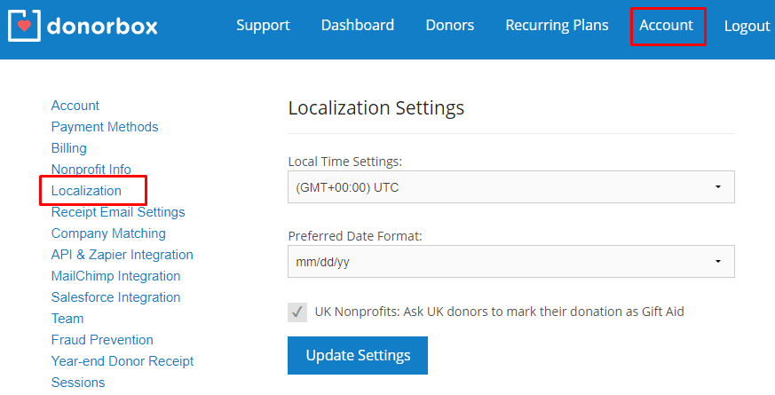Viewport: 775px width, 395px height.
Task: Open the Local Time Settings dropdown
Action: [x=511, y=187]
